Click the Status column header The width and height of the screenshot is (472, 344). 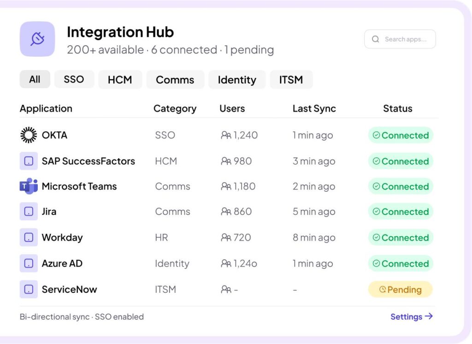click(398, 108)
